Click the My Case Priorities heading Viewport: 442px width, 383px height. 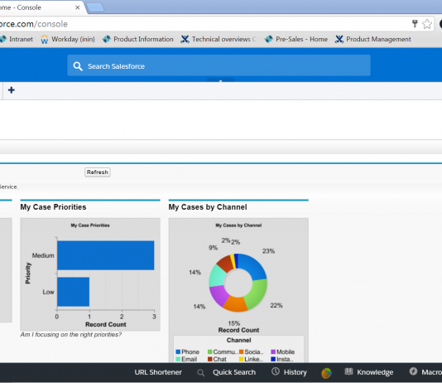(x=53, y=207)
